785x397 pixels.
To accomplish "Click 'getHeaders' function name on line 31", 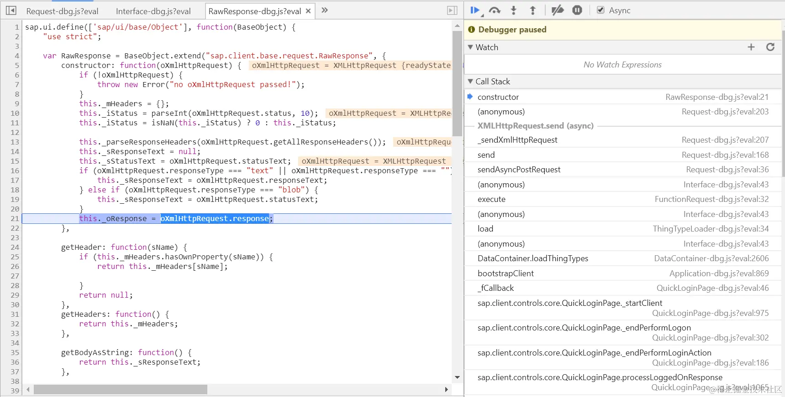I will (x=84, y=315).
